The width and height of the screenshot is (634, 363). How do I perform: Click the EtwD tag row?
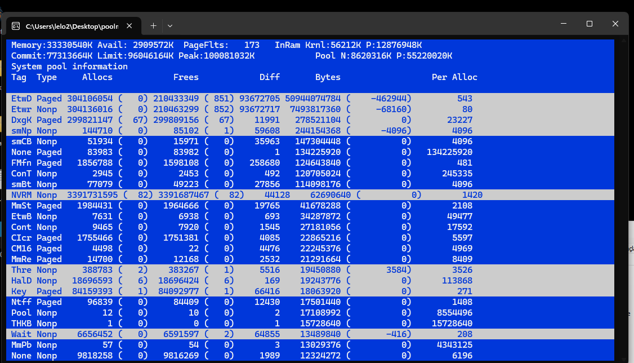(310, 99)
